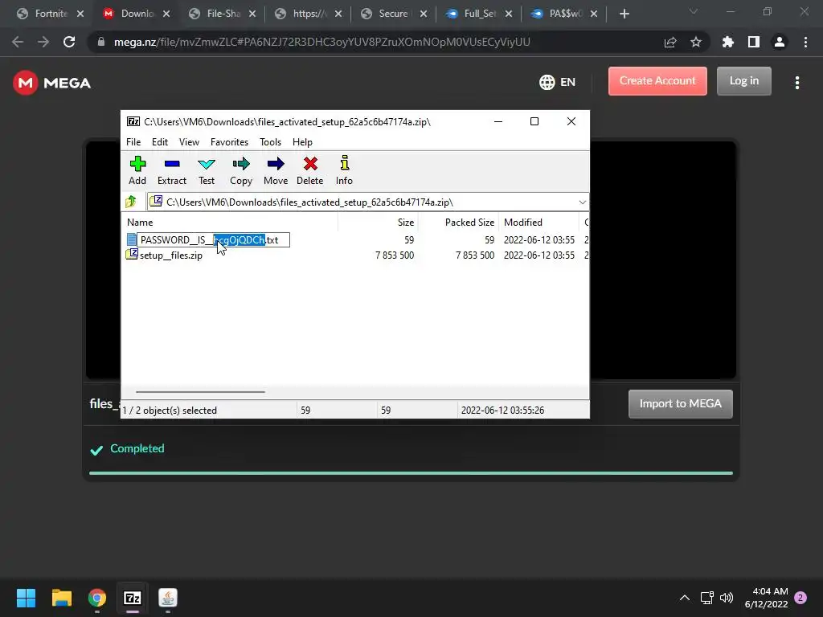
Task: Open the clock and date panel
Action: [x=766, y=598]
